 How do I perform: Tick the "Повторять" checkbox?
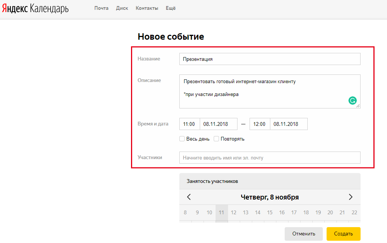216,139
